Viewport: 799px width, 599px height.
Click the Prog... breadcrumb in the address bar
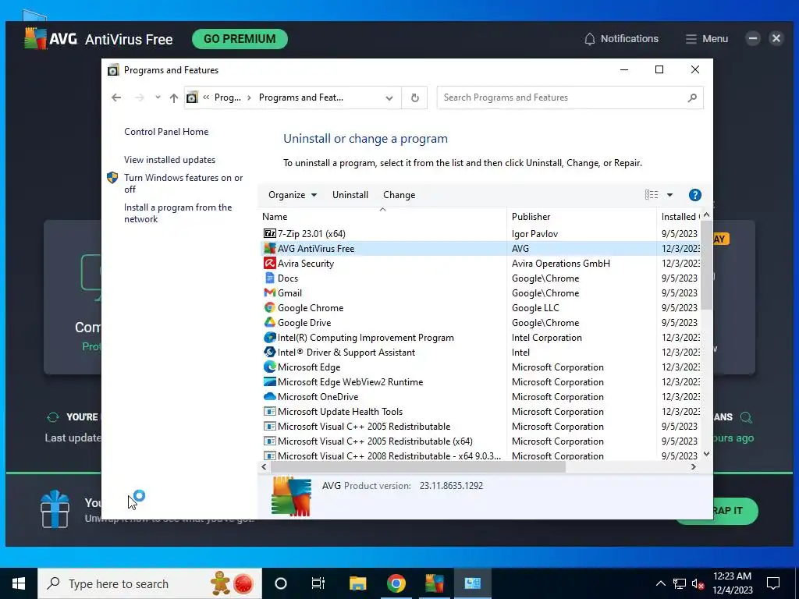(228, 97)
